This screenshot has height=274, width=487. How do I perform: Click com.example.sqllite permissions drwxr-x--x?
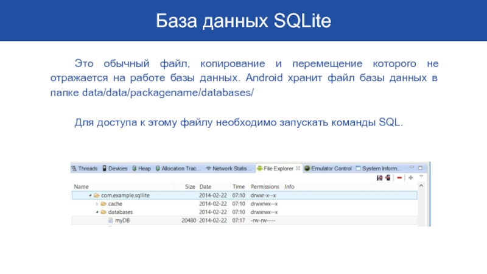[263, 195]
